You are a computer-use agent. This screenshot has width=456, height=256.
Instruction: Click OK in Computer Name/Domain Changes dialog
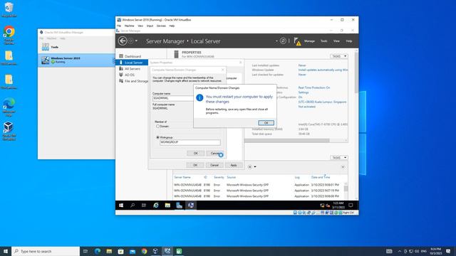tap(196, 154)
